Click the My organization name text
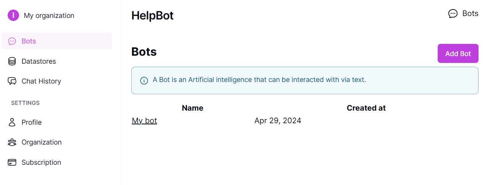This screenshot has height=185, width=485. pyautogui.click(x=49, y=16)
